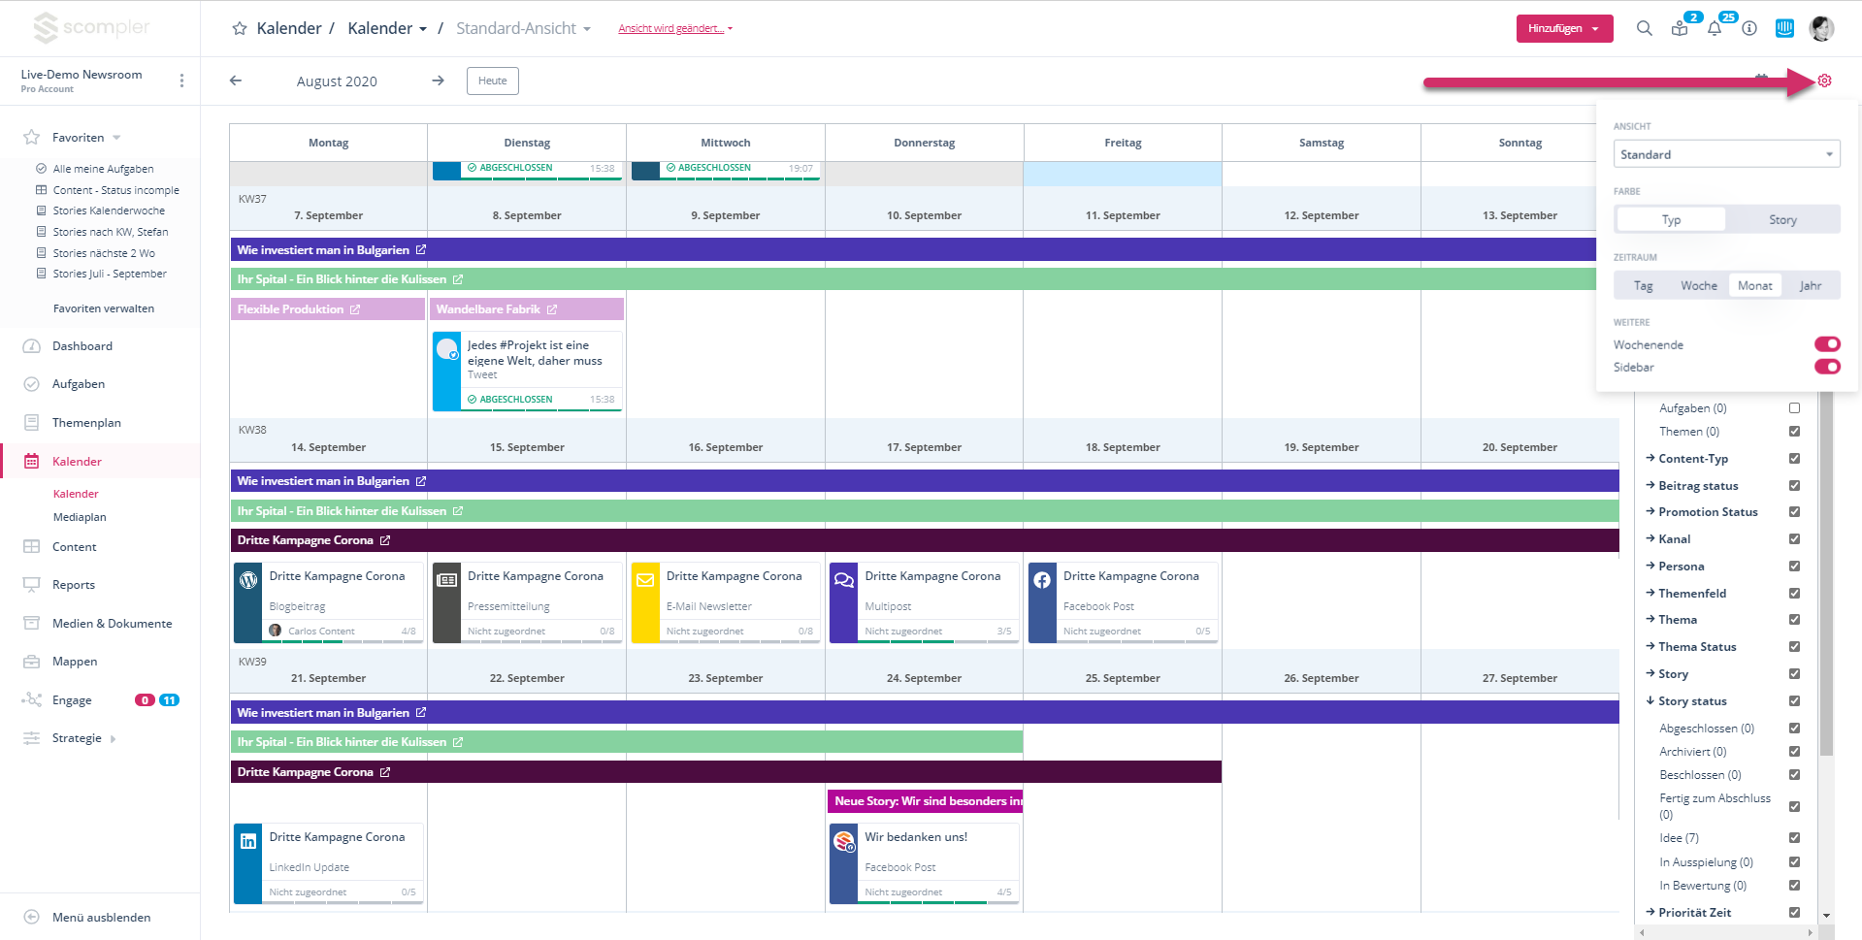Toggle the Wochenende switch off

pos(1826,344)
